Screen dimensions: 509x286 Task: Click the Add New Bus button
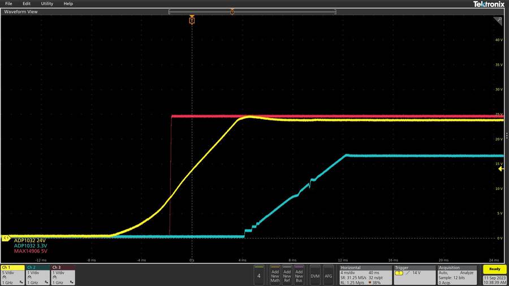tap(299, 275)
